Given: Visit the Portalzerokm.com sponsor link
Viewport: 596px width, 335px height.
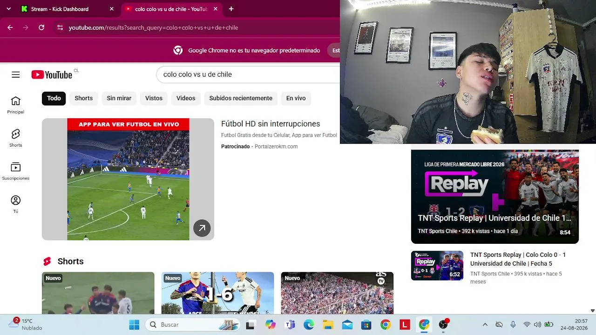Looking at the screenshot, I should point(276,147).
